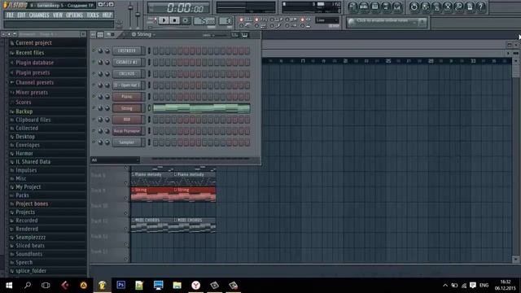
Task: Click the Play button in transport
Action: pyautogui.click(x=164, y=20)
